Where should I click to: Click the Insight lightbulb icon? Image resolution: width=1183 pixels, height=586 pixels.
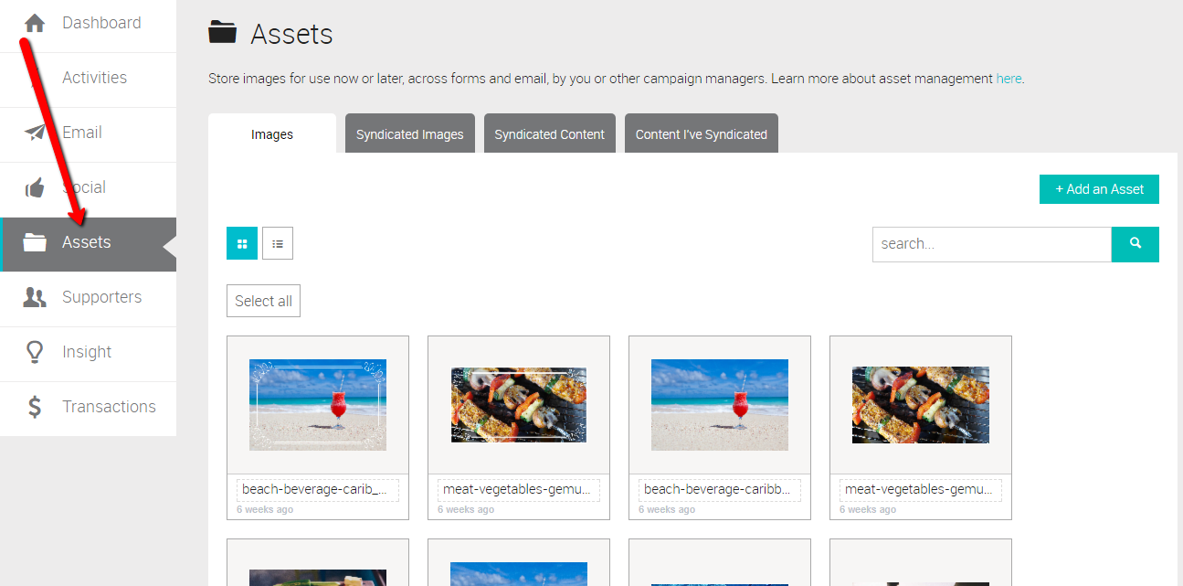35,352
